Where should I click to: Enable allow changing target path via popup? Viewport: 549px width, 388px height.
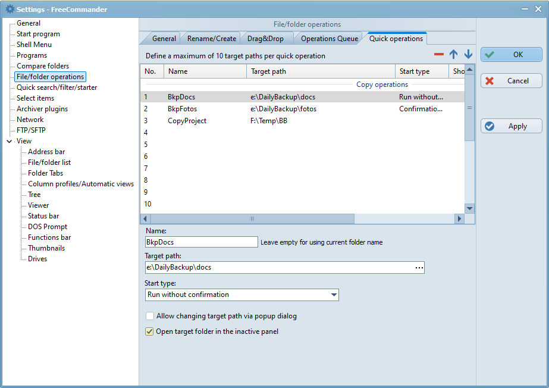click(149, 316)
